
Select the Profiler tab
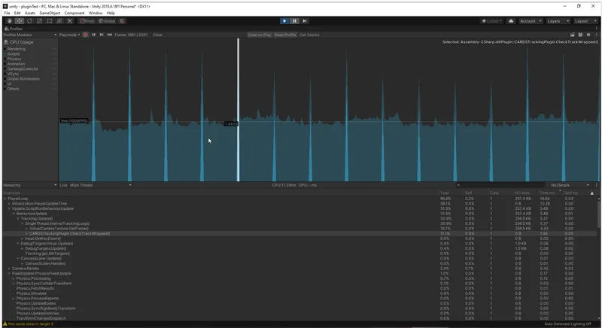point(14,29)
